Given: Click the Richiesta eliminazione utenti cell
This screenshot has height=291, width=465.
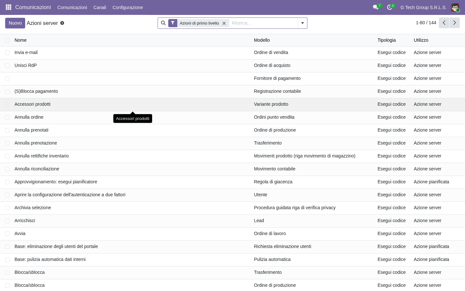Looking at the screenshot, I should [283, 246].
